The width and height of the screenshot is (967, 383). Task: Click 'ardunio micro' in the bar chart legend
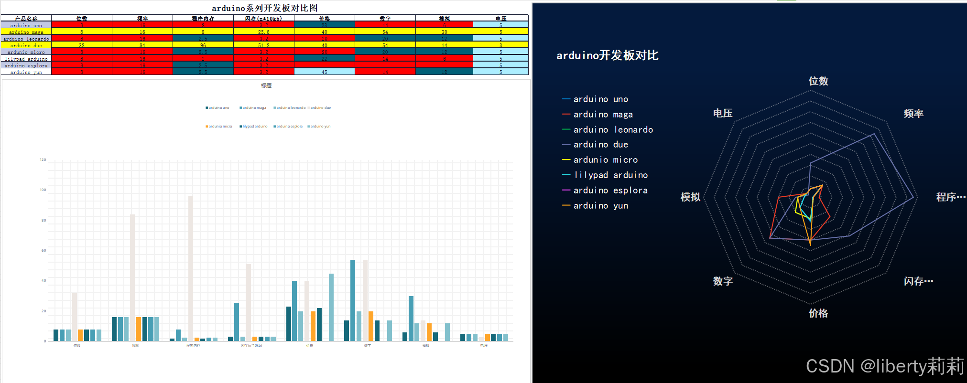click(x=219, y=126)
